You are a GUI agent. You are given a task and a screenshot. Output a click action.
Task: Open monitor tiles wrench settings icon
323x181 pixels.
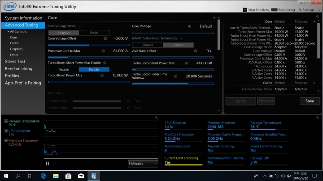318,118
